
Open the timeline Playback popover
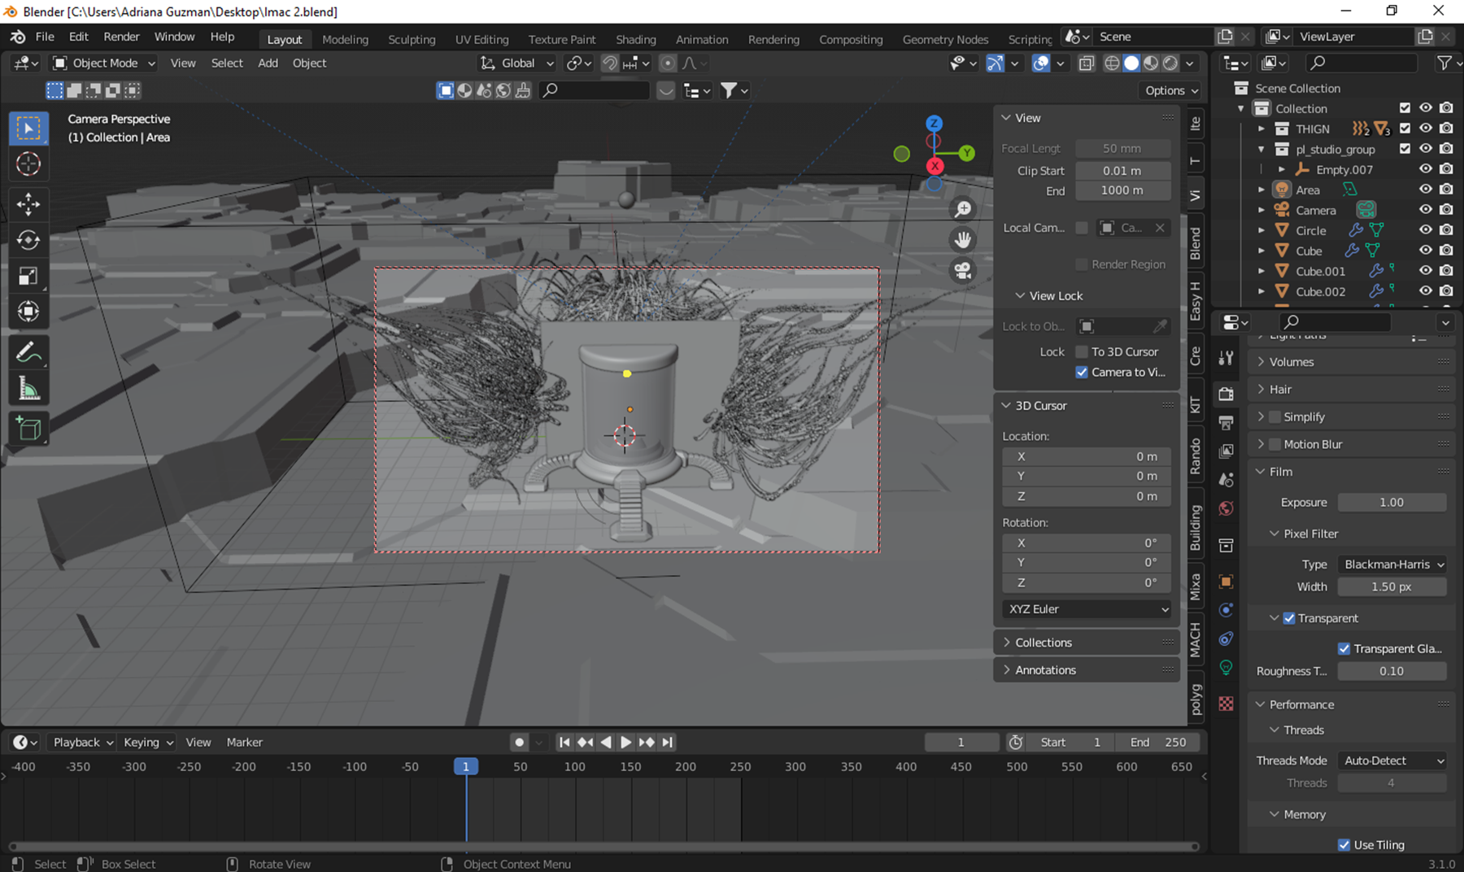click(x=82, y=742)
